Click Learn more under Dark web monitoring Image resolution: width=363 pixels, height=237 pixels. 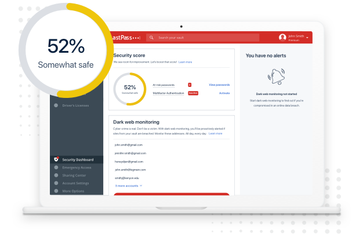(215, 133)
